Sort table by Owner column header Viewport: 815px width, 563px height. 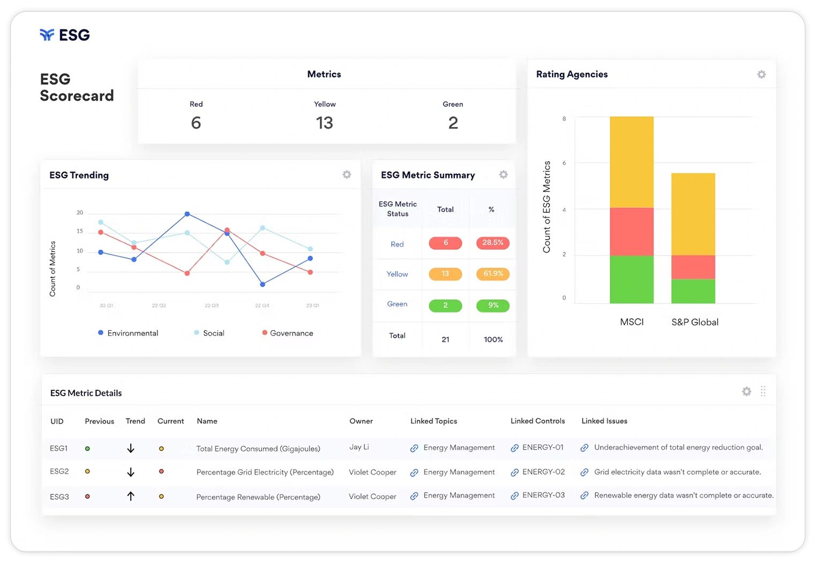point(361,421)
